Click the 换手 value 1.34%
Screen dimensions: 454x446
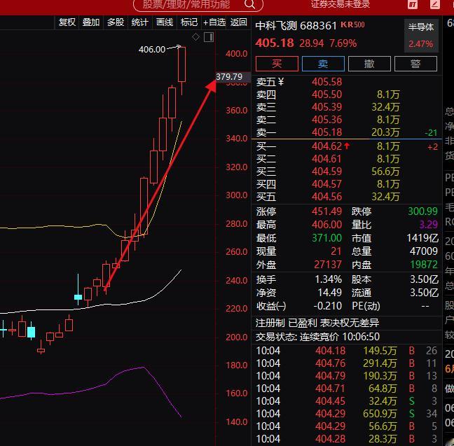(x=329, y=279)
